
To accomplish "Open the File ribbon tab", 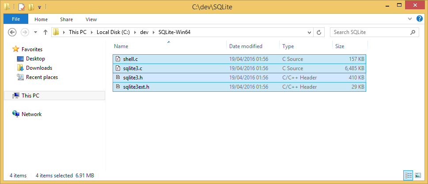I will tap(16, 19).
